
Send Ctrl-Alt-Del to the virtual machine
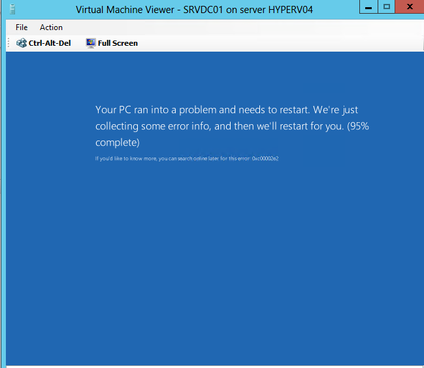44,43
